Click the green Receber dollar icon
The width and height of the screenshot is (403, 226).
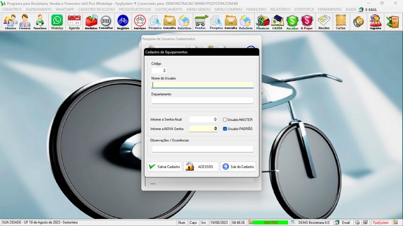[x=292, y=22]
